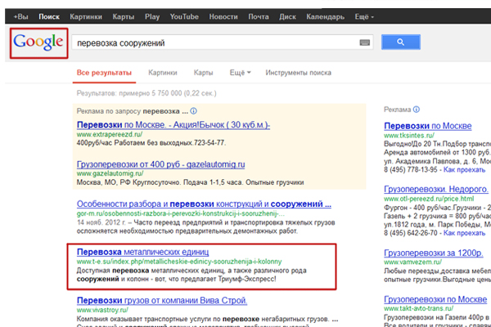Expand the 'Ещё' dropdown in the top bar
The height and width of the screenshot is (327, 491).
pyautogui.click(x=364, y=16)
